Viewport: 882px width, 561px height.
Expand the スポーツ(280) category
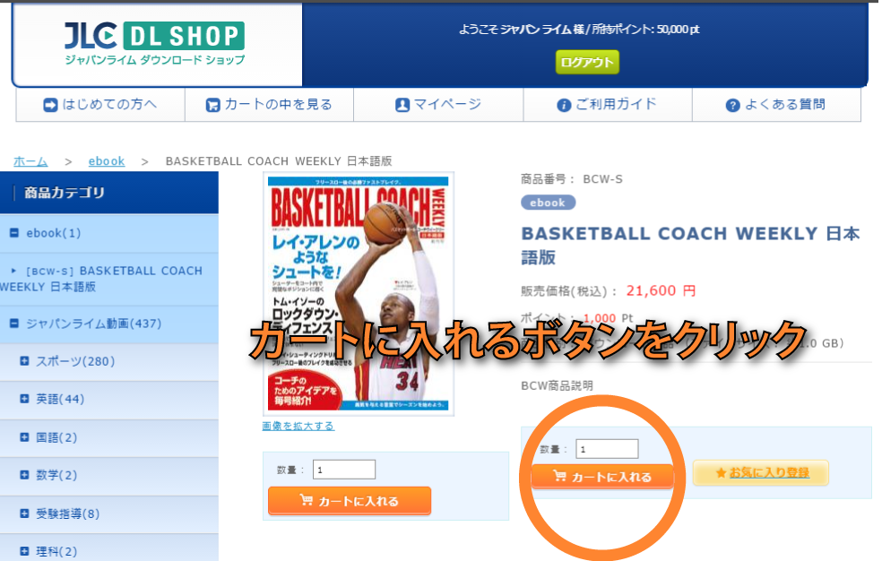coord(24,361)
